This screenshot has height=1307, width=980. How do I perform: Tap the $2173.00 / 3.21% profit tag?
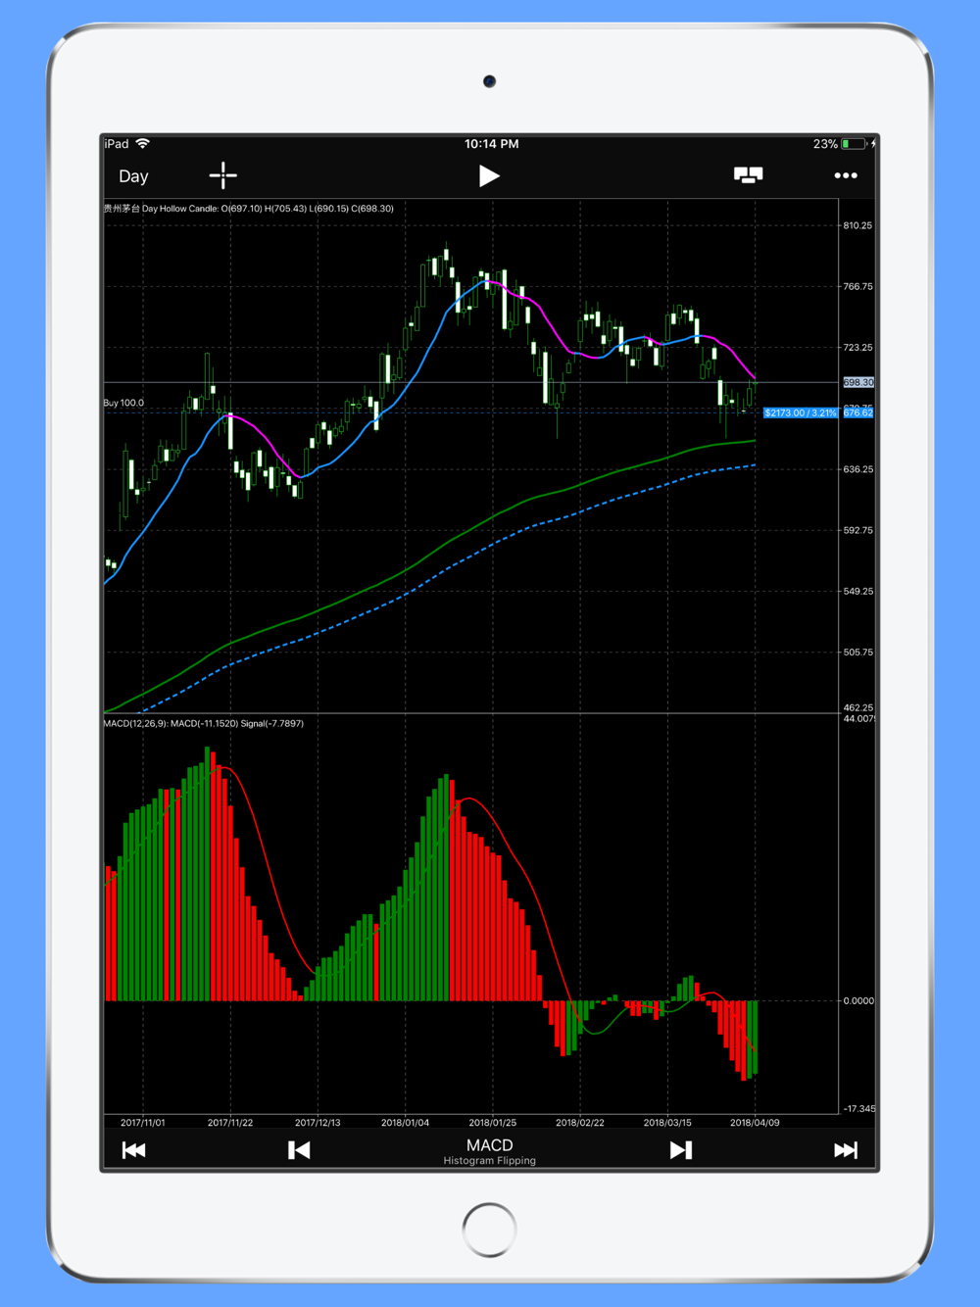click(x=801, y=413)
